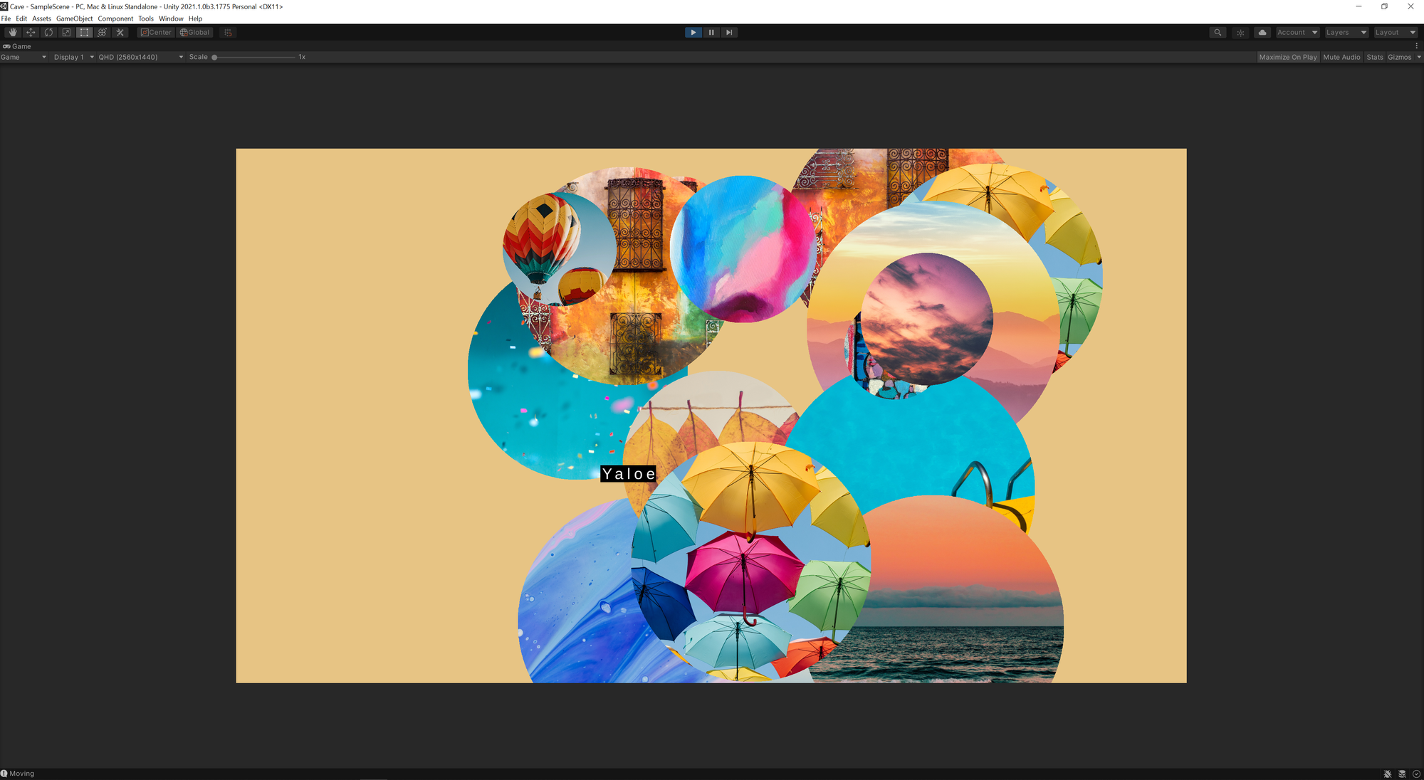Toggle Mute Audio in Game view
Viewport: 1424px width, 780px height.
point(1341,57)
